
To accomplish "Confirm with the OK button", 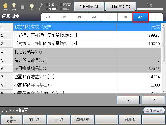I will pos(153,100).
